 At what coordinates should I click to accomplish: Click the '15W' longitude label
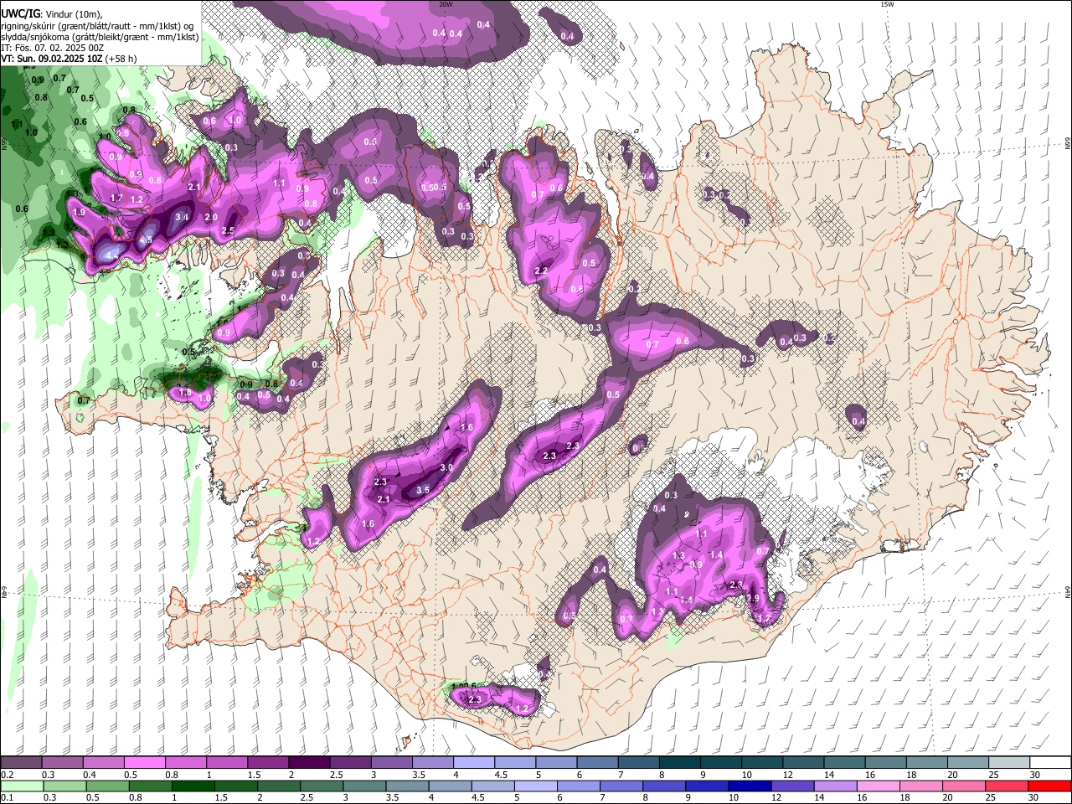(x=887, y=4)
